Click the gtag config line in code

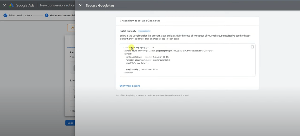(142, 69)
